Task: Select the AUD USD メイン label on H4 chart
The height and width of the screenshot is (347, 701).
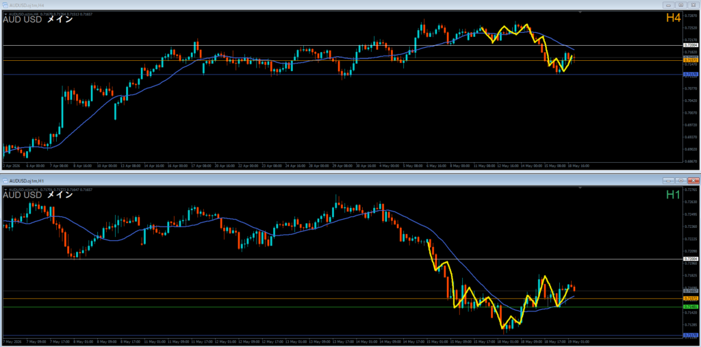Action: point(38,20)
